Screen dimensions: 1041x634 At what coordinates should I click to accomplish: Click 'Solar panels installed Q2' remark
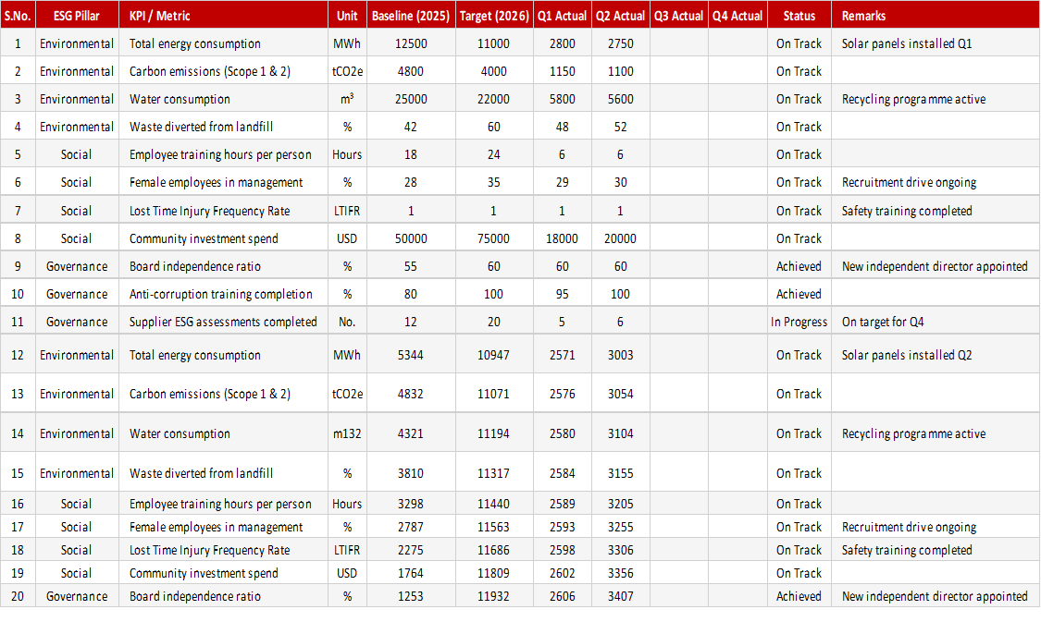pyautogui.click(x=906, y=356)
